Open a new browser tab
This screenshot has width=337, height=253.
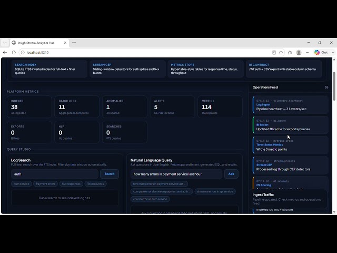click(74, 43)
